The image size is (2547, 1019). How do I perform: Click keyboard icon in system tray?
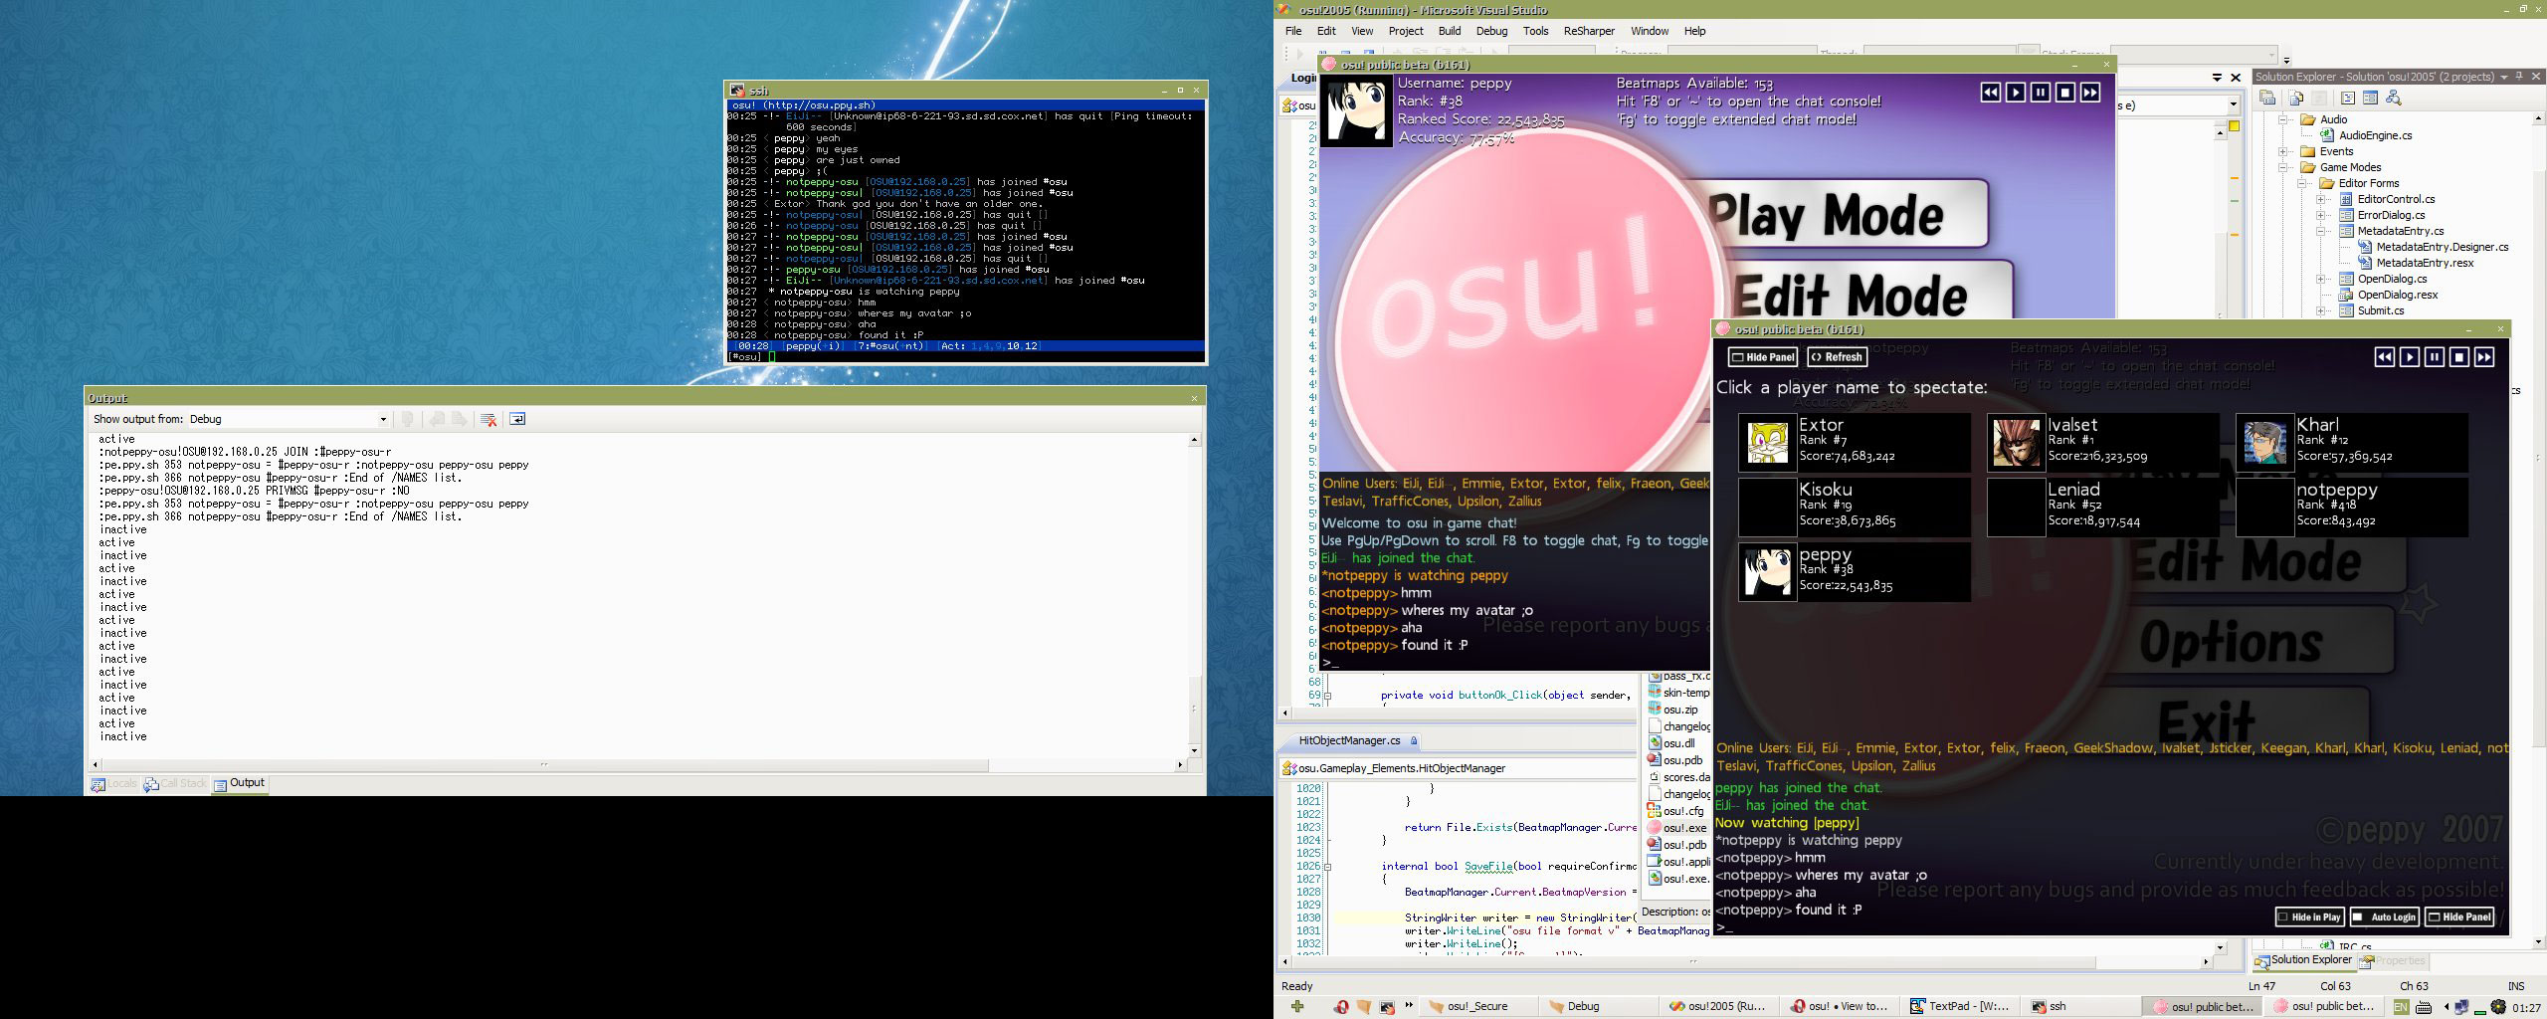tap(2424, 1007)
